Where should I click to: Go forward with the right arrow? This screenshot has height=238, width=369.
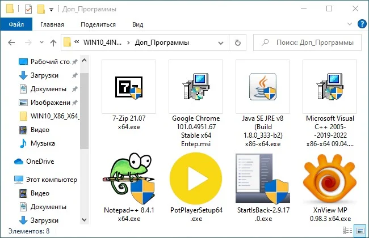28,42
